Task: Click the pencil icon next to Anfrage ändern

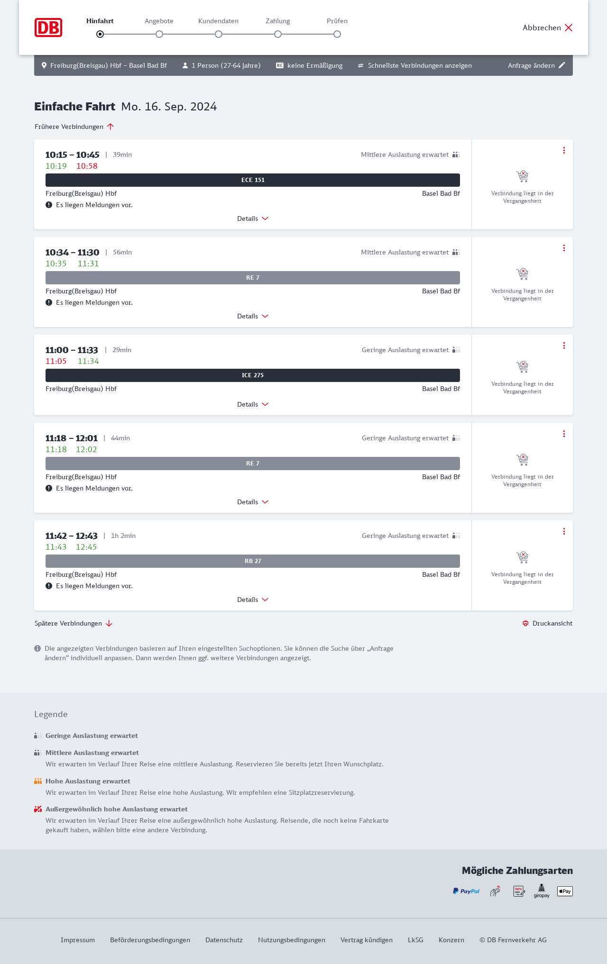Action: (x=562, y=65)
